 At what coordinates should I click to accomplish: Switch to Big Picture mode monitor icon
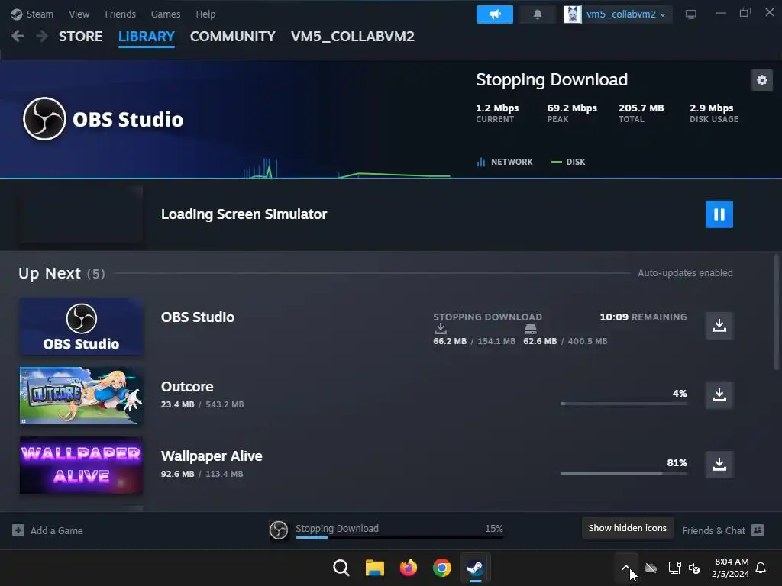coord(690,14)
